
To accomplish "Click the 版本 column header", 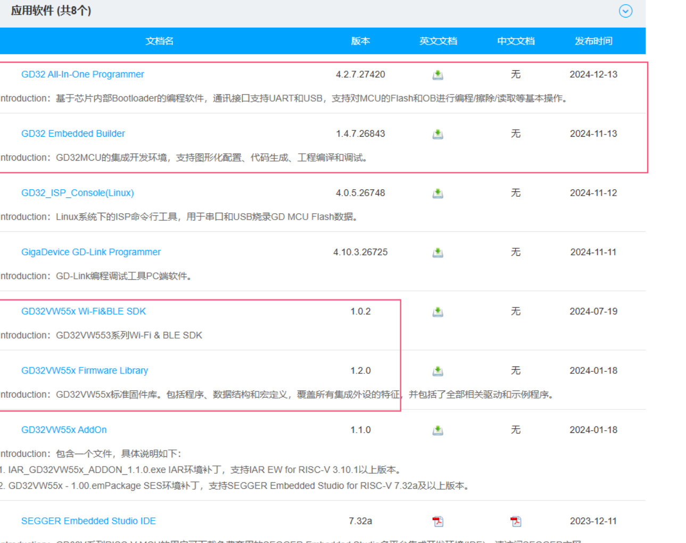I will [x=360, y=41].
